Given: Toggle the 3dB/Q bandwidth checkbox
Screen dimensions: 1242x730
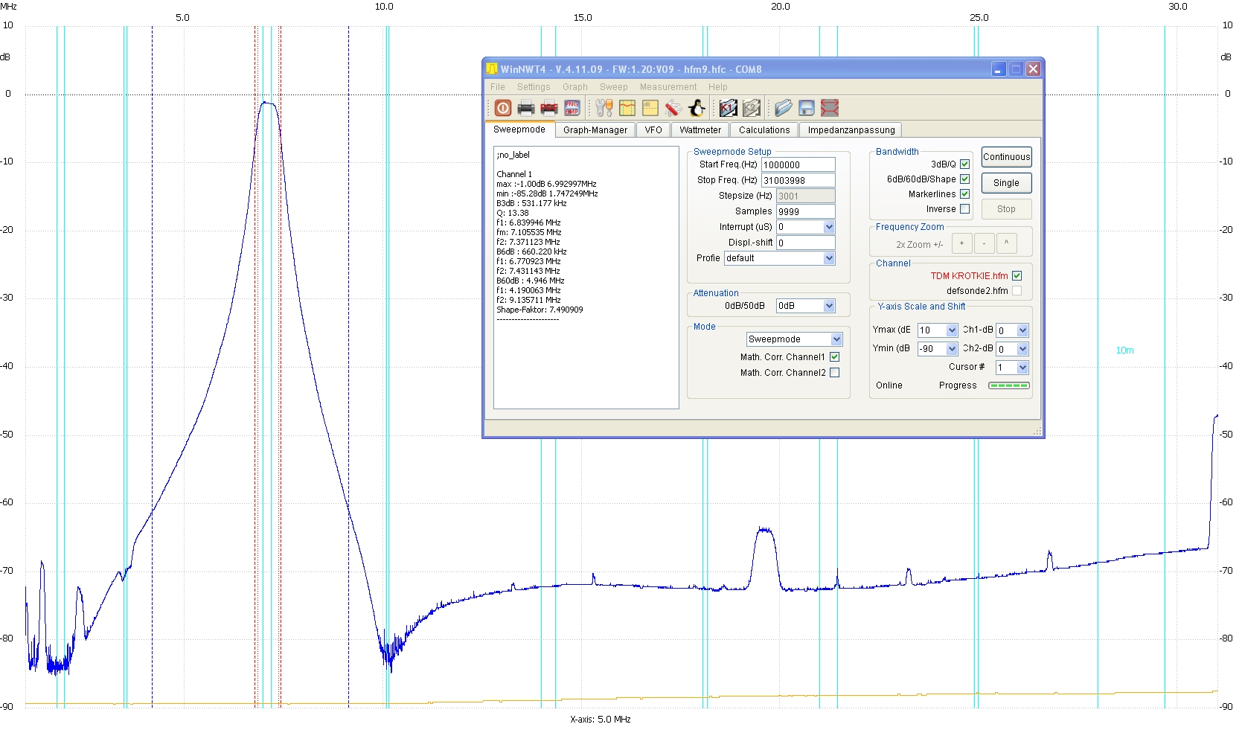Looking at the screenshot, I should pos(964,164).
